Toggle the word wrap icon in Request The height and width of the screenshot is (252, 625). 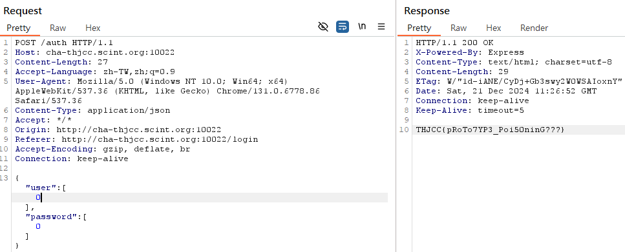[343, 26]
